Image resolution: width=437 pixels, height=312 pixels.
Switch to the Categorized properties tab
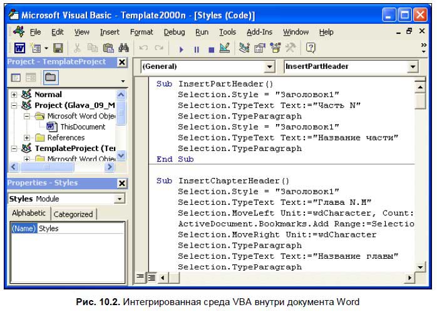pyautogui.click(x=73, y=214)
